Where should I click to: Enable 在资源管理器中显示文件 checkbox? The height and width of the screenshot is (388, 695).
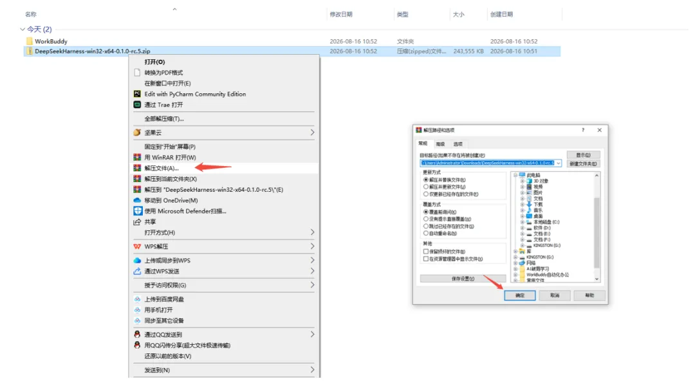(x=426, y=259)
